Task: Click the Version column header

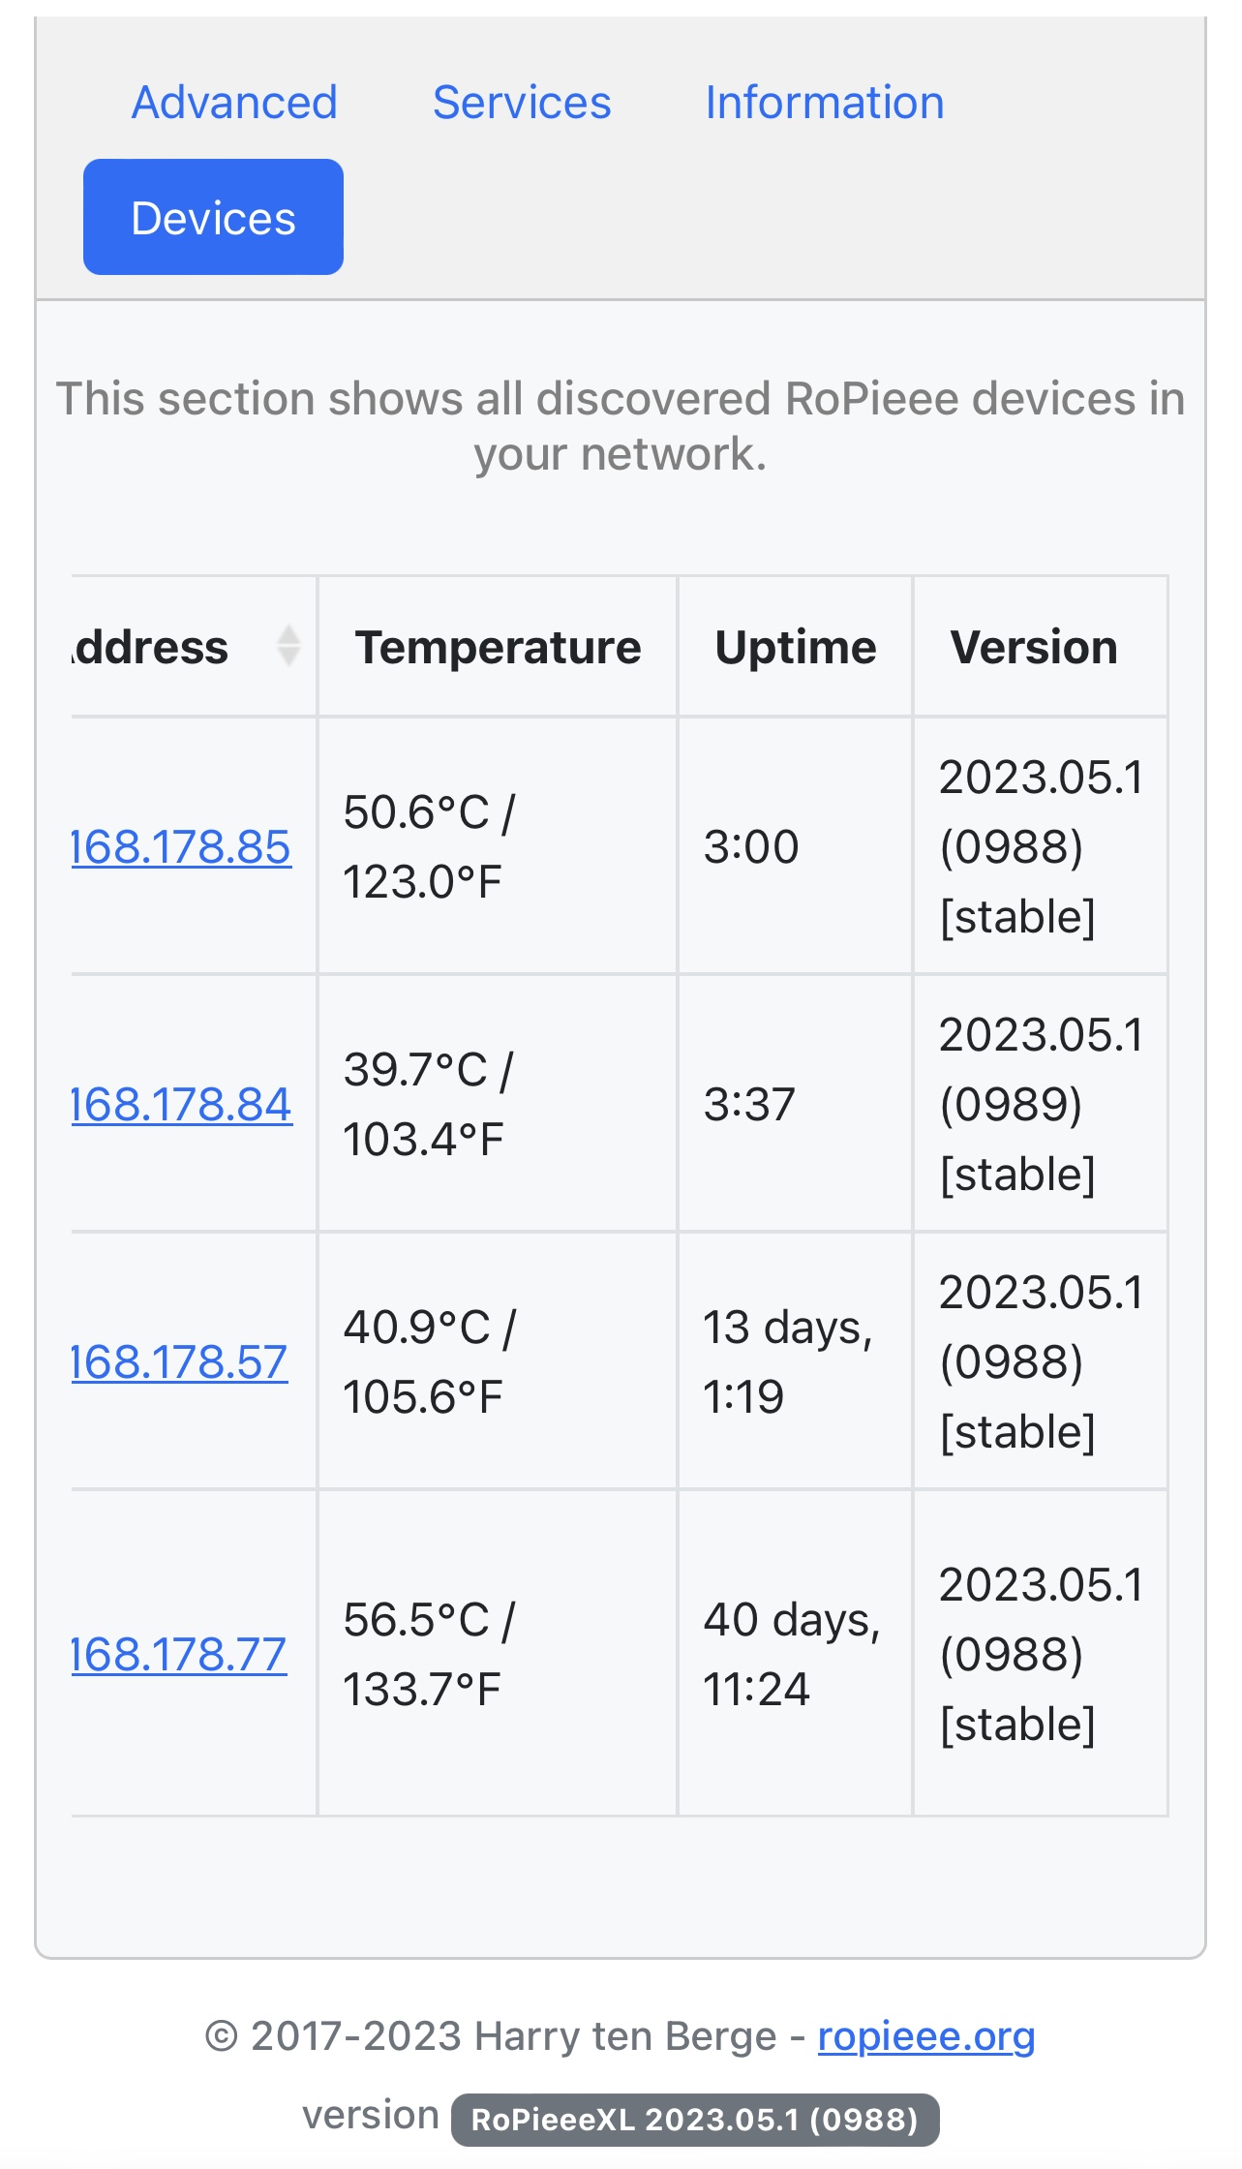Action: tap(1034, 647)
